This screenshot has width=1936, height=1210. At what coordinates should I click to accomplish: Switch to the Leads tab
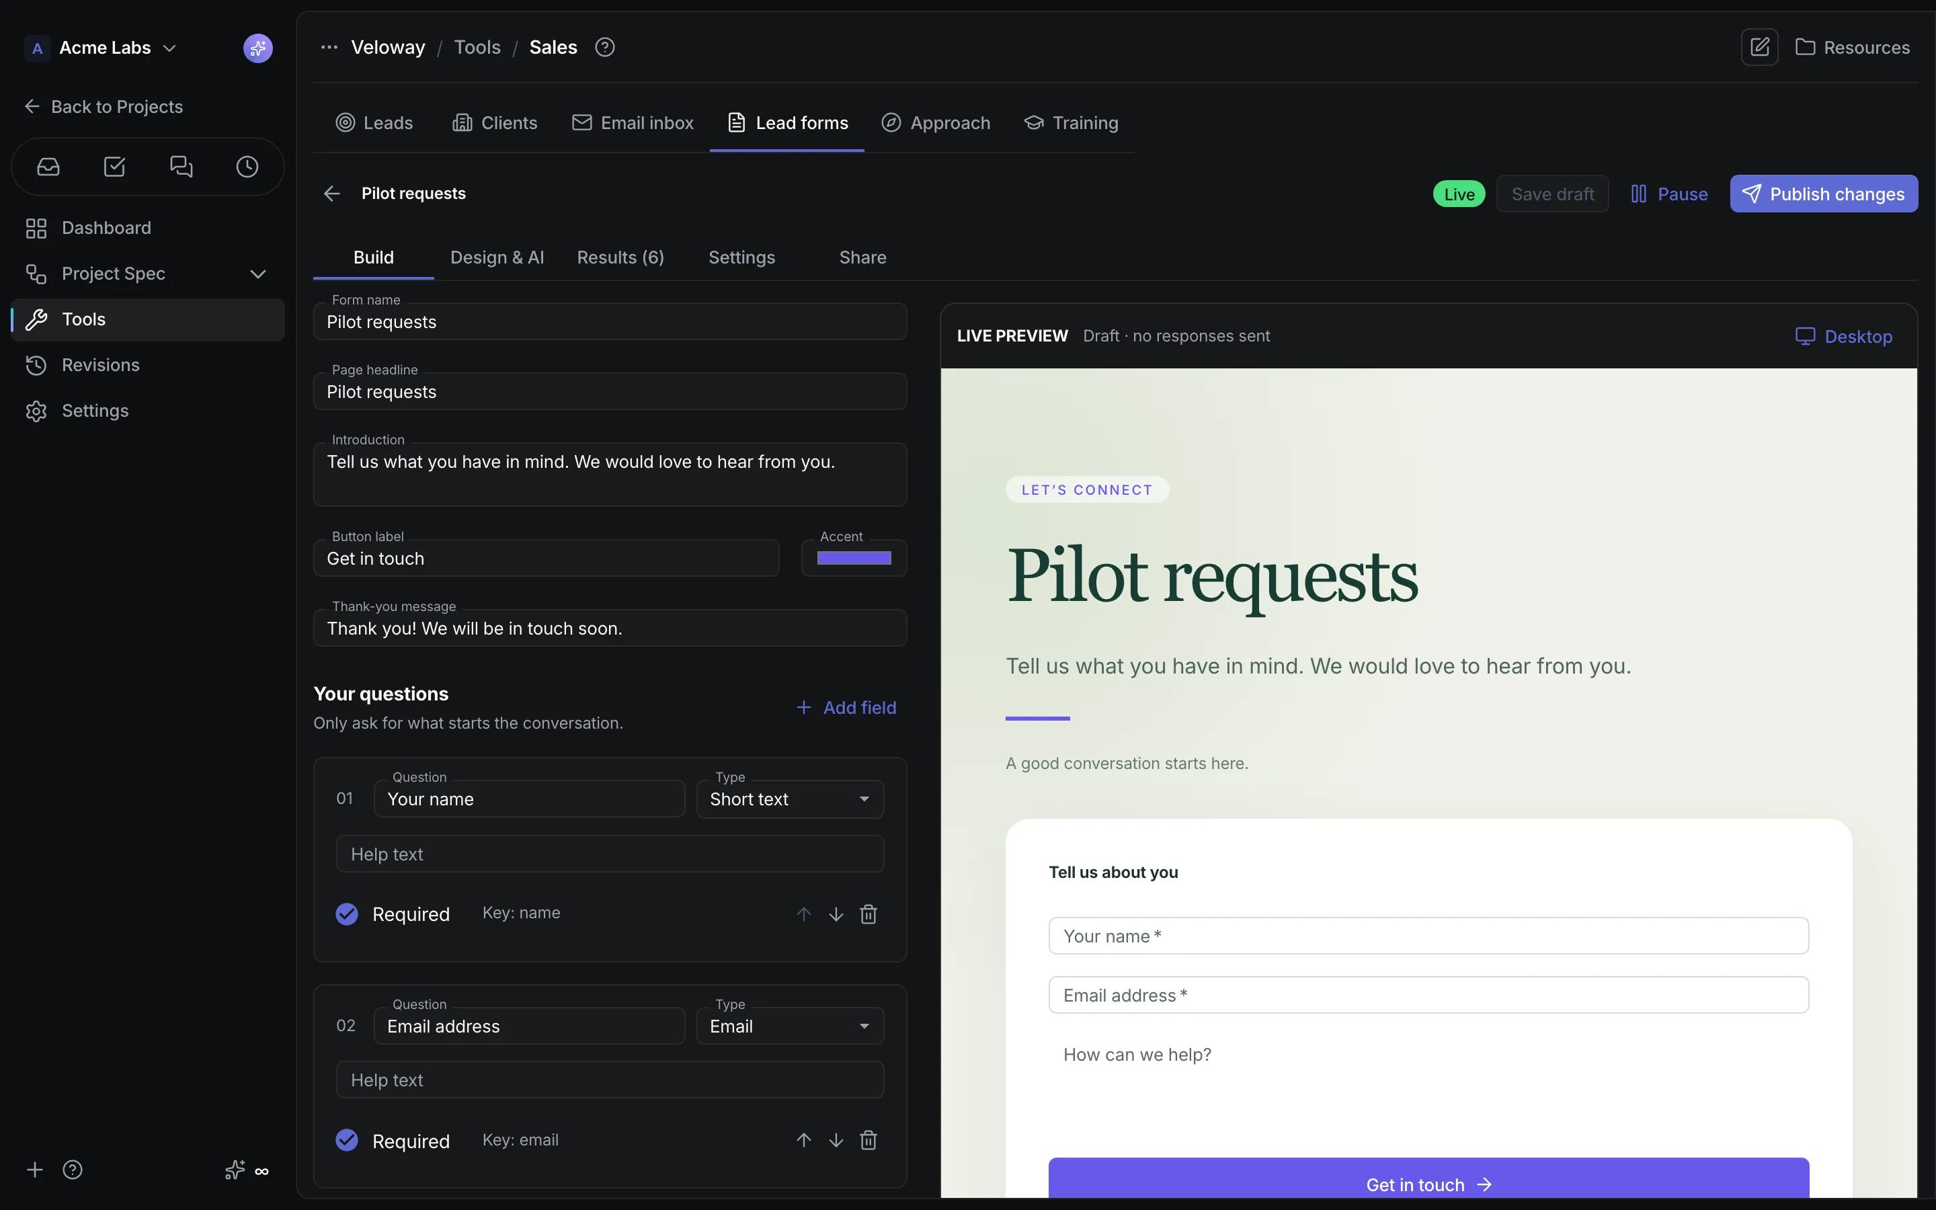(x=374, y=123)
